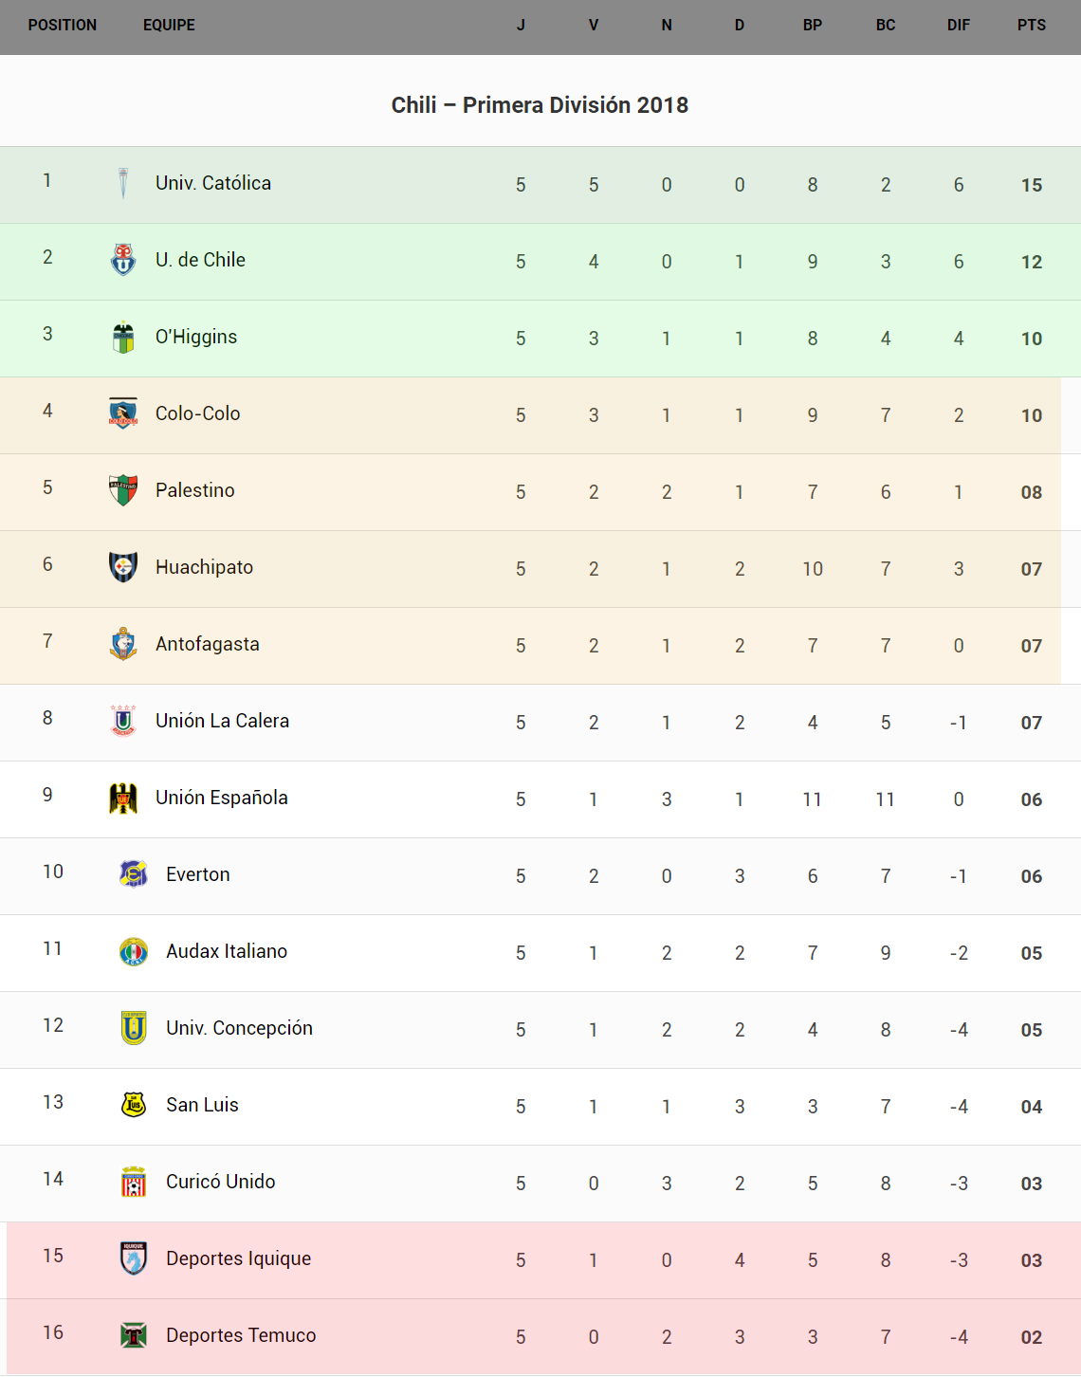The height and width of the screenshot is (1377, 1081).
Task: Click the Everton club badge
Action: [x=134, y=874]
